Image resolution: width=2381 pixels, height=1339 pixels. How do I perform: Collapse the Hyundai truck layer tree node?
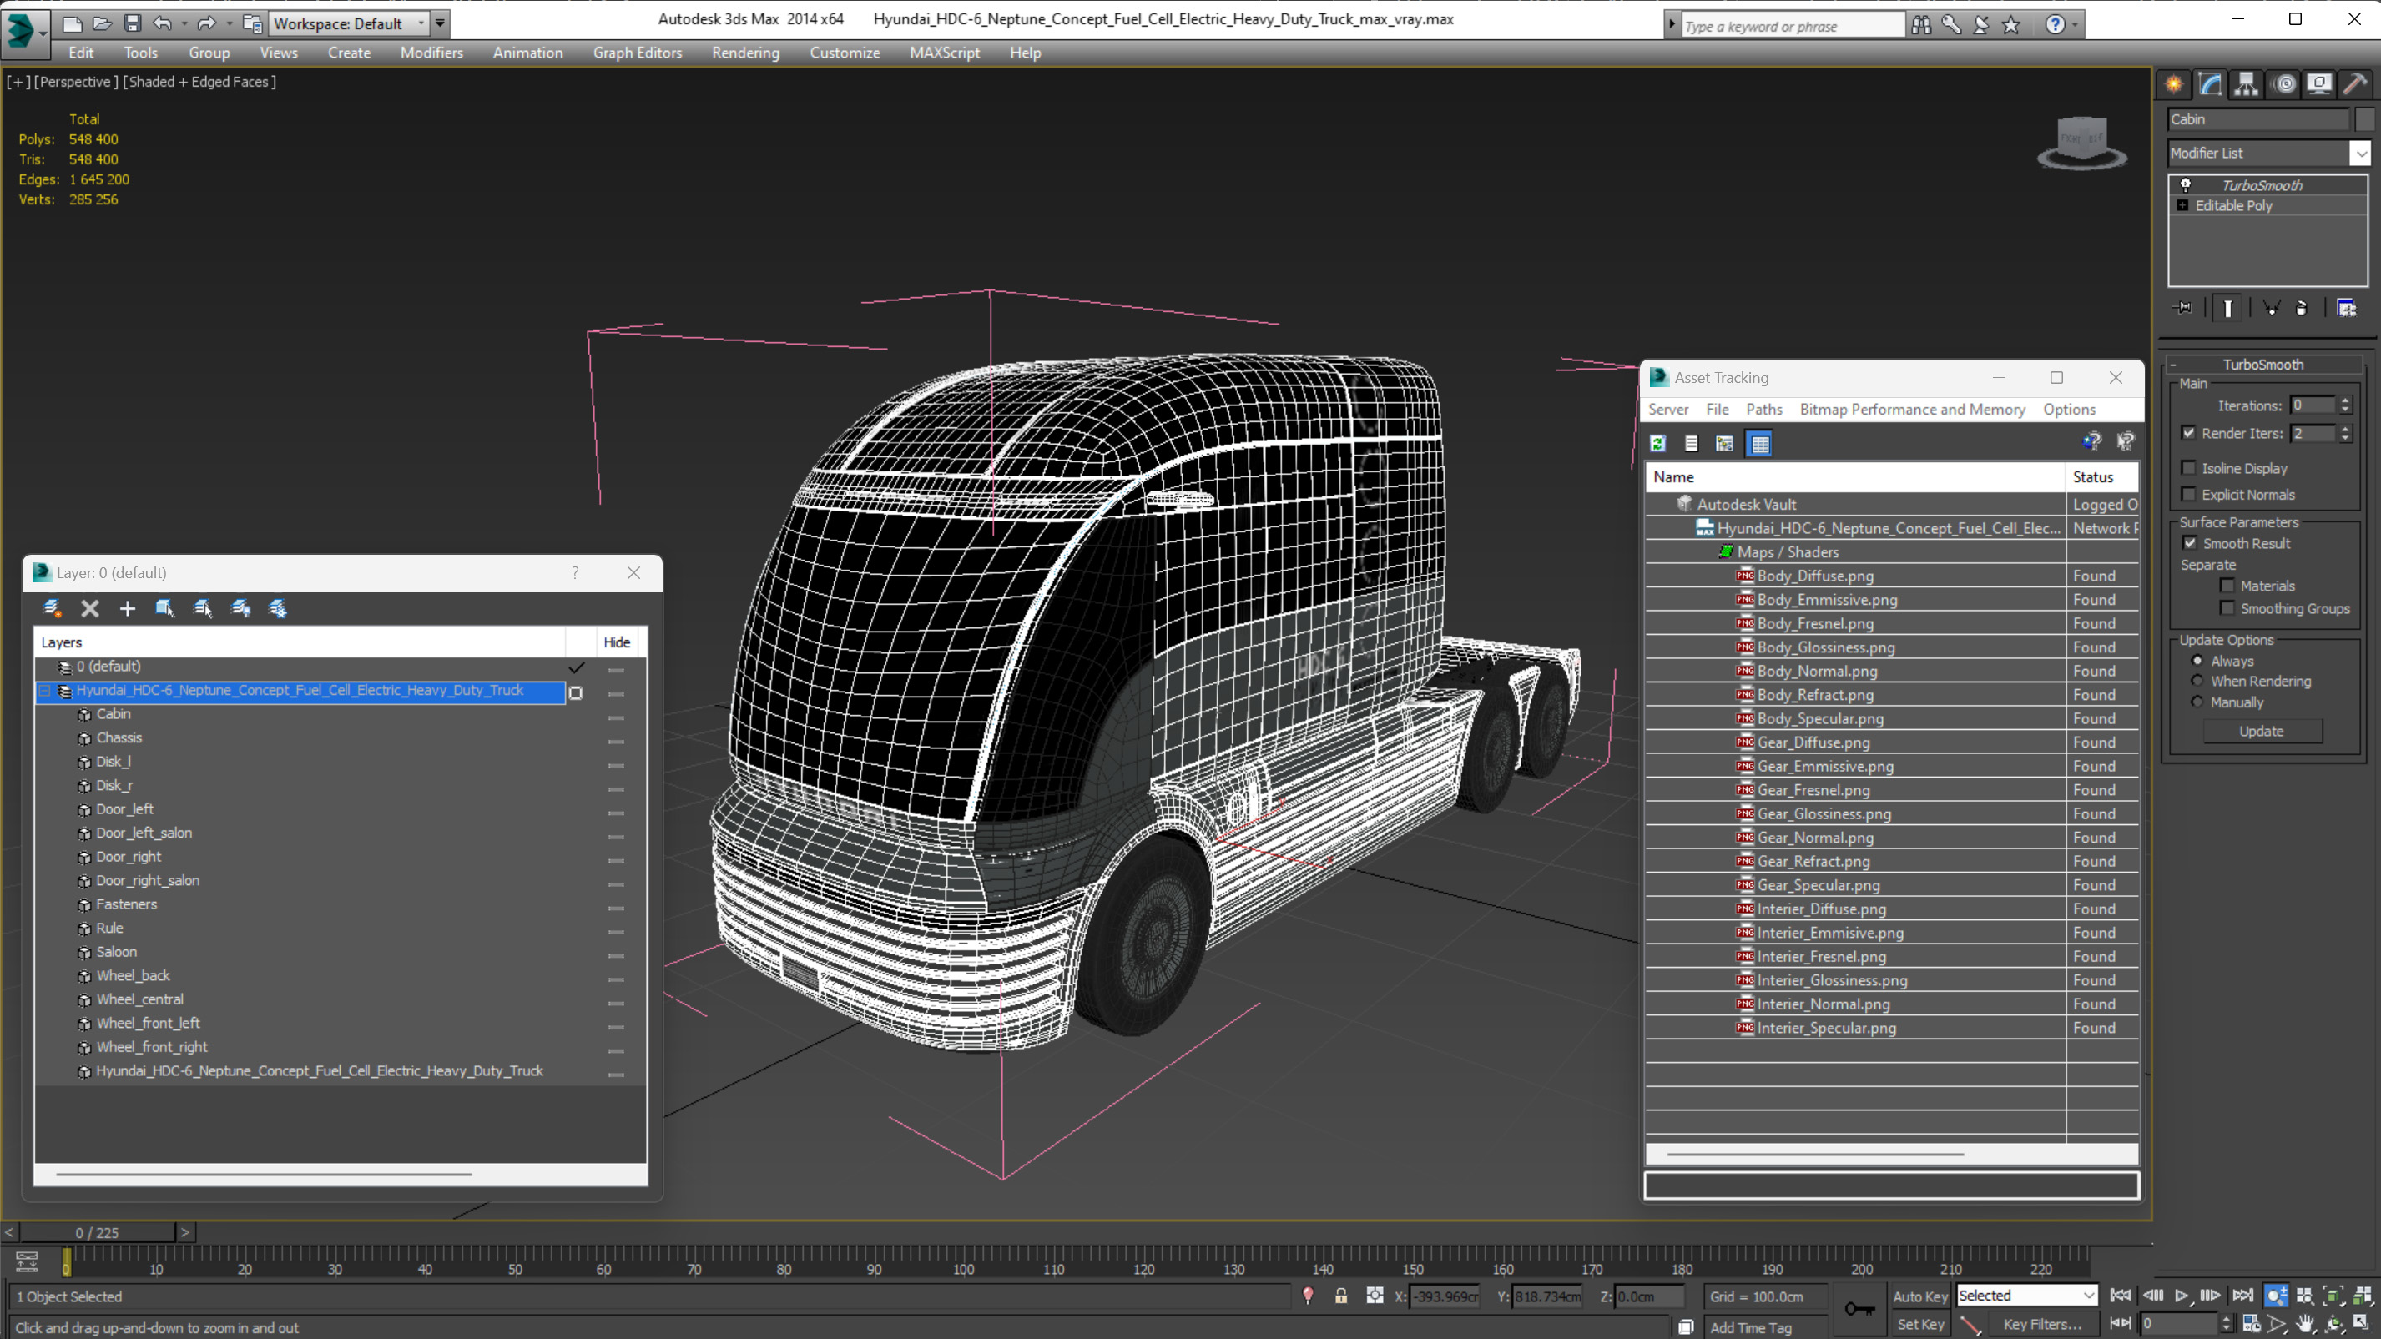[44, 690]
